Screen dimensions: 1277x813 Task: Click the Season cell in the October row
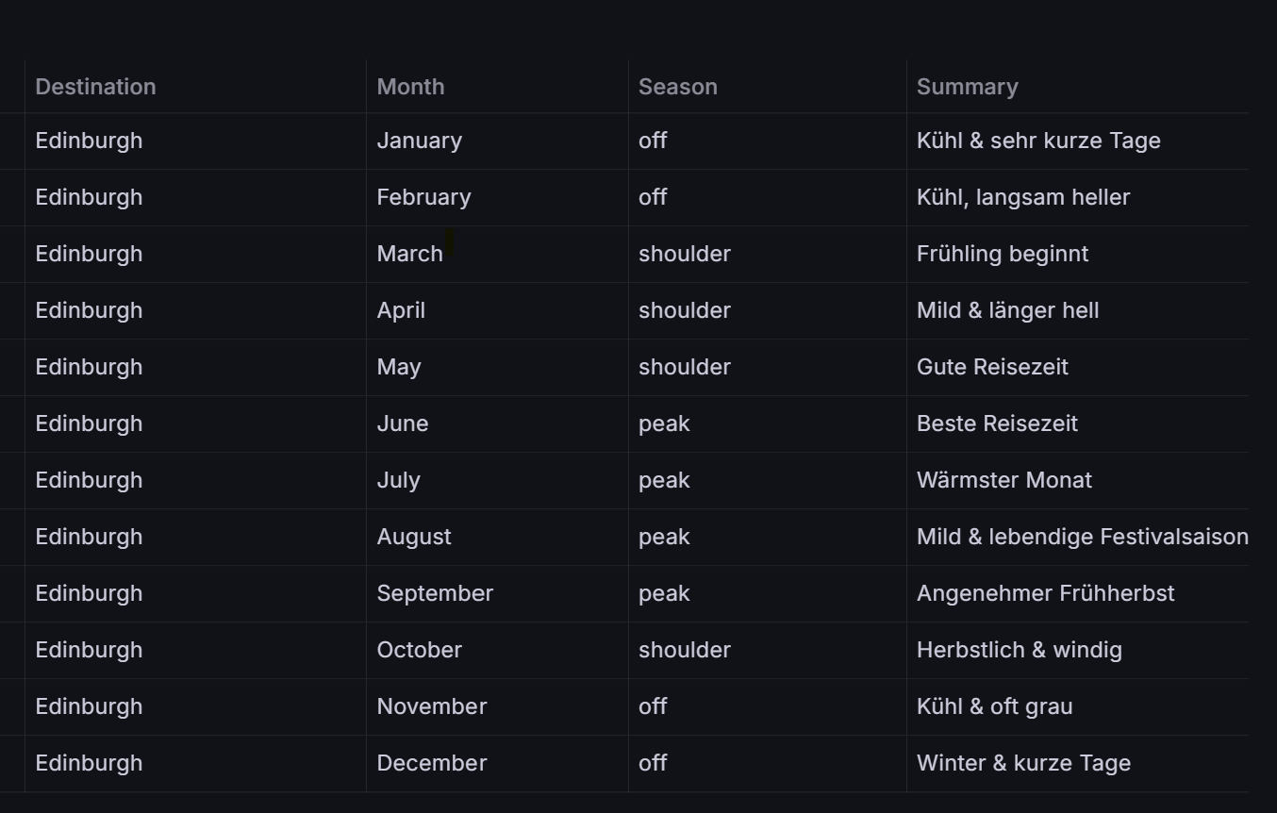tap(684, 650)
